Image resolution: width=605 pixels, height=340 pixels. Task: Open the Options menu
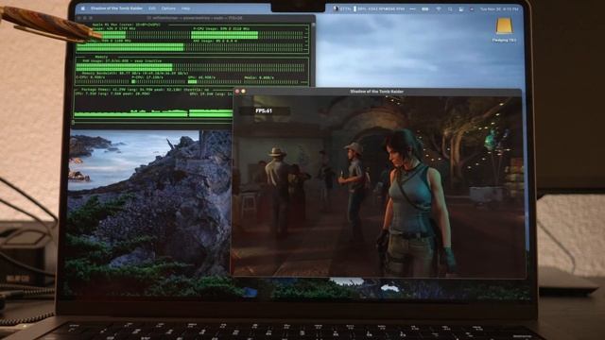168,8
